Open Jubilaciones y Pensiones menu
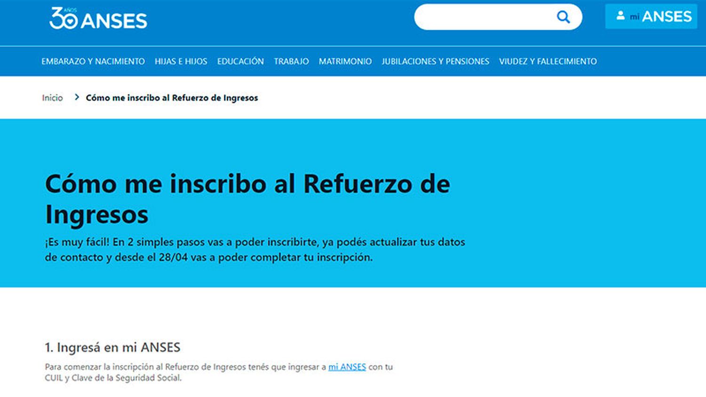706x397 pixels. 435,61
